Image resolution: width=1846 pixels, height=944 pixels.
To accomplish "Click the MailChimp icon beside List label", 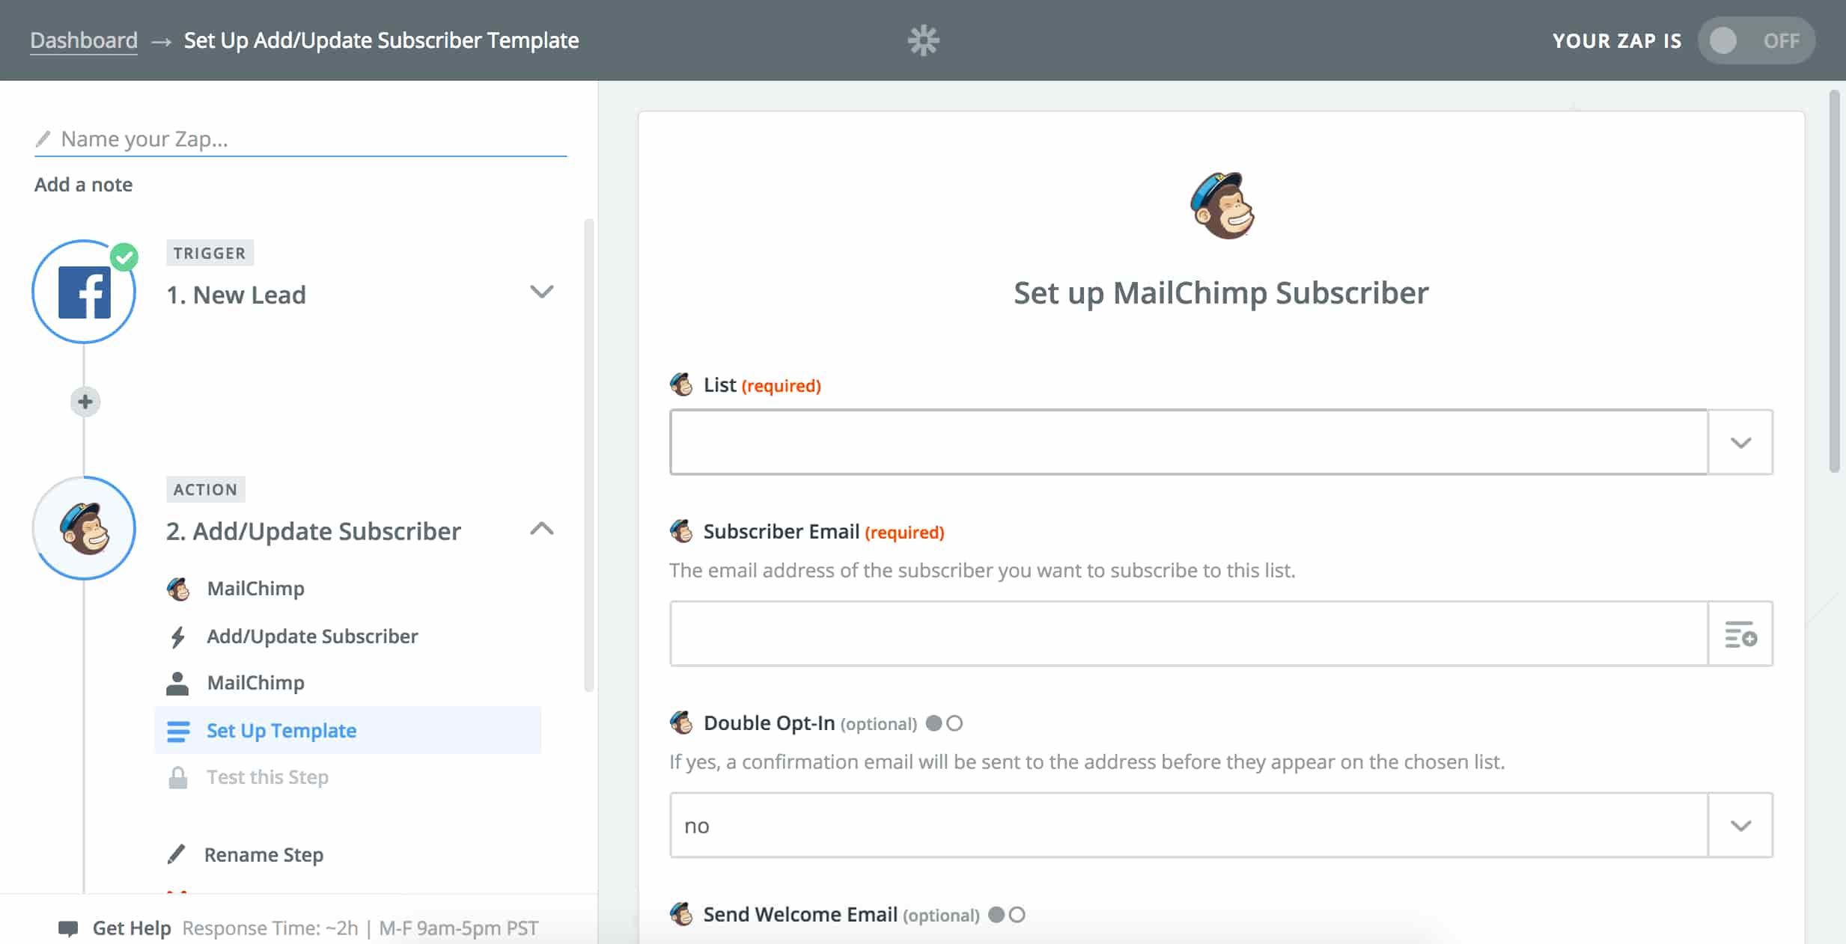I will (681, 384).
